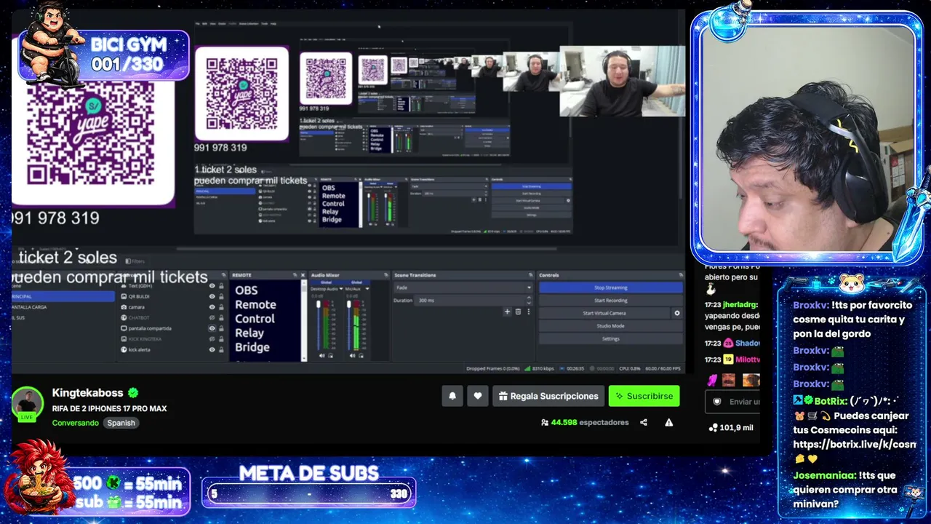
Task: Toggle Mic/Aux monitoring headphone icon
Action: pyautogui.click(x=361, y=355)
